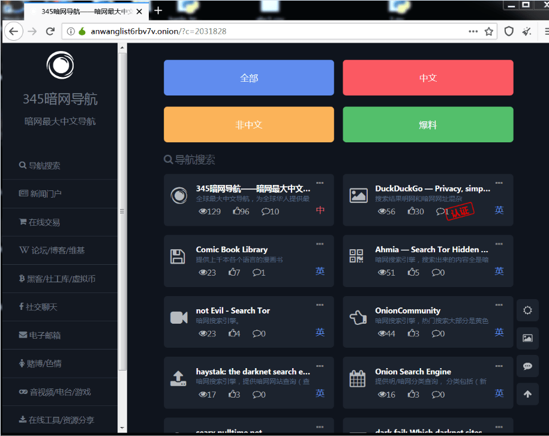Click the browser forward arrow

pos(32,32)
